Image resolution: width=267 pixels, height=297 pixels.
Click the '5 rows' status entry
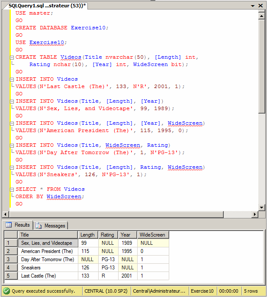click(x=251, y=291)
